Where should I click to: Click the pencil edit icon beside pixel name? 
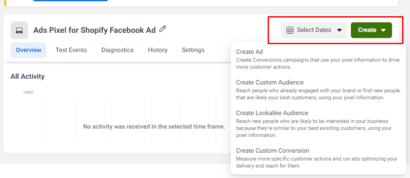click(163, 29)
